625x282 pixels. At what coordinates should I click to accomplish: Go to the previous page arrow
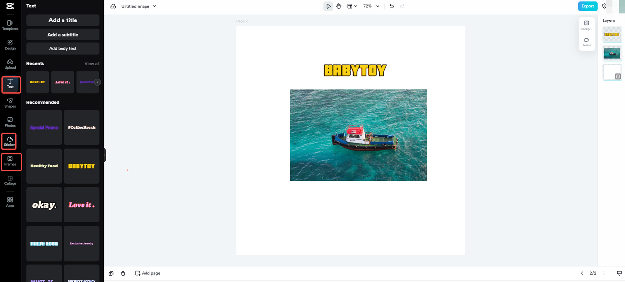pyautogui.click(x=582, y=273)
